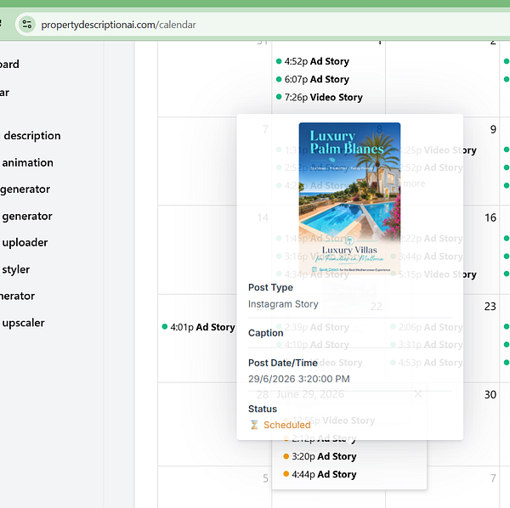510x508 pixels.
Task: Open the upscaler item in sidebar
Action: coord(23,323)
